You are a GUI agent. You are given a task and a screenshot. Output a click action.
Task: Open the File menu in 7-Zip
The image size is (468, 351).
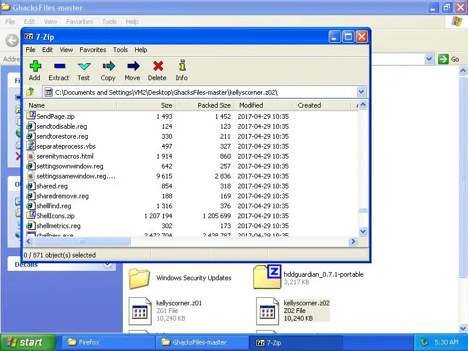pos(30,50)
